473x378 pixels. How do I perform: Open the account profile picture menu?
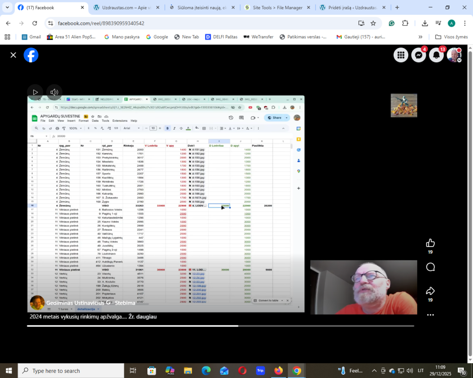coord(454,55)
